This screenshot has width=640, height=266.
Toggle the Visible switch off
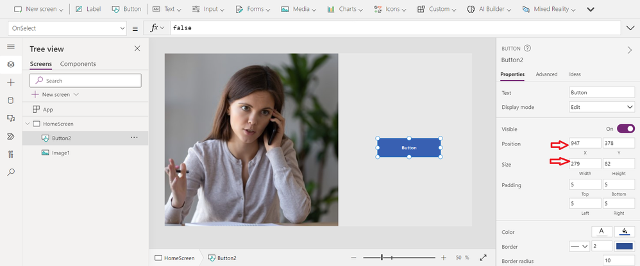[x=626, y=129]
